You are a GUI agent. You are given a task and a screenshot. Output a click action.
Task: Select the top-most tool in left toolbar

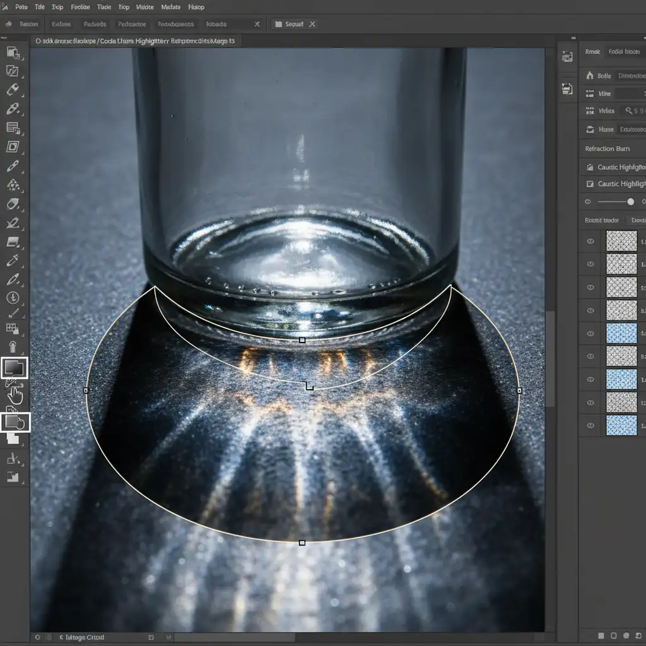[13, 52]
